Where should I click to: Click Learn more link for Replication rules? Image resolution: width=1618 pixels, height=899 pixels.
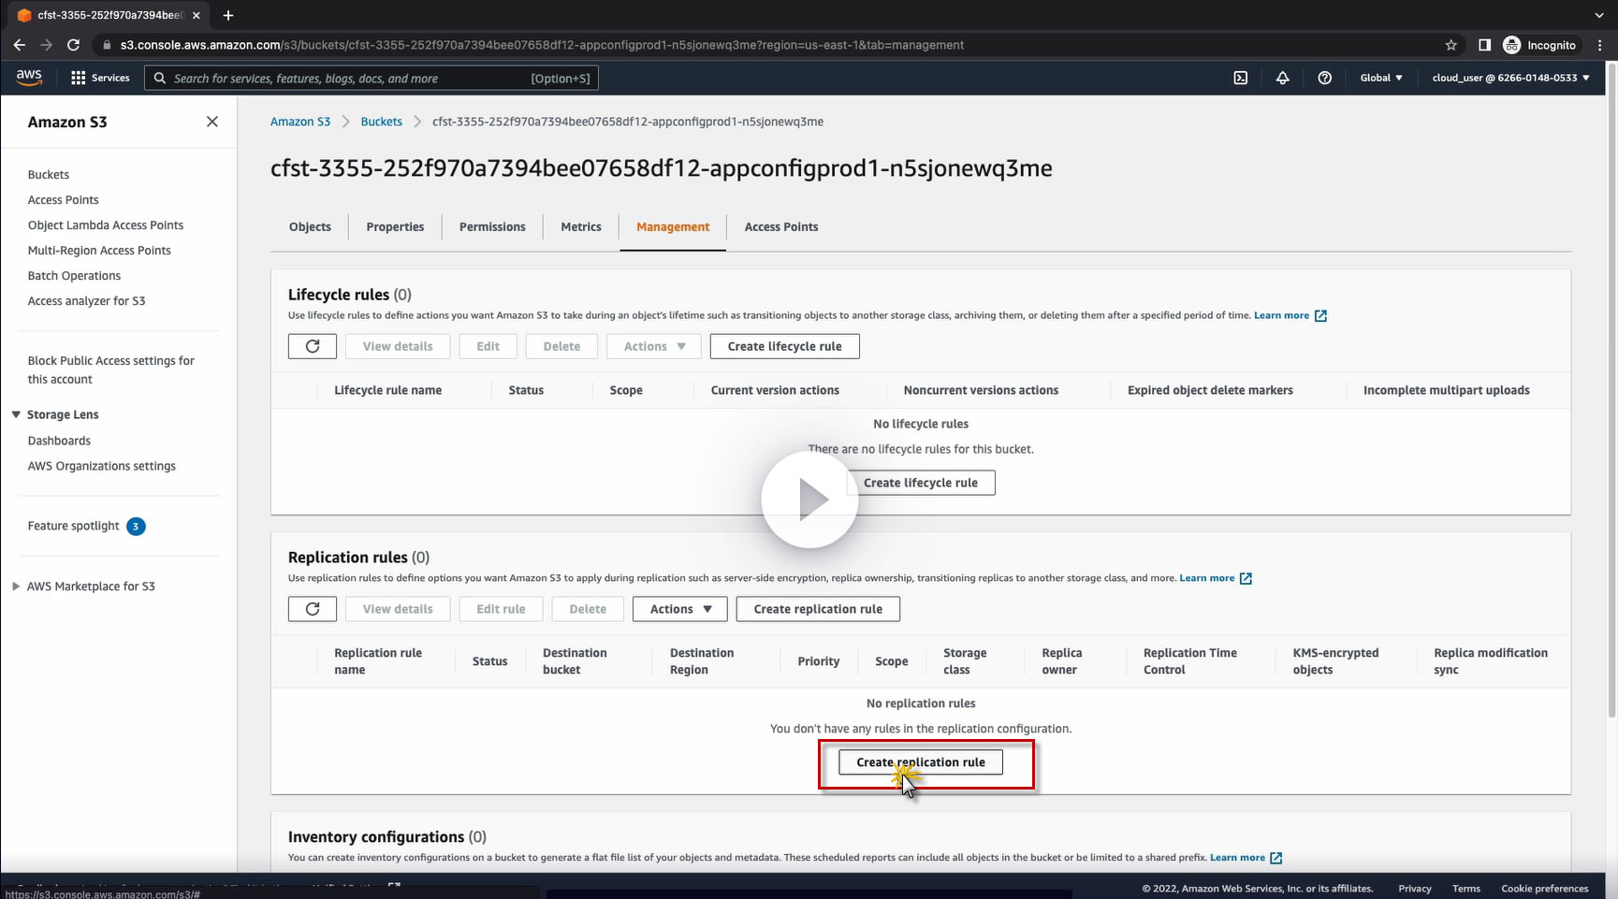[x=1207, y=578]
